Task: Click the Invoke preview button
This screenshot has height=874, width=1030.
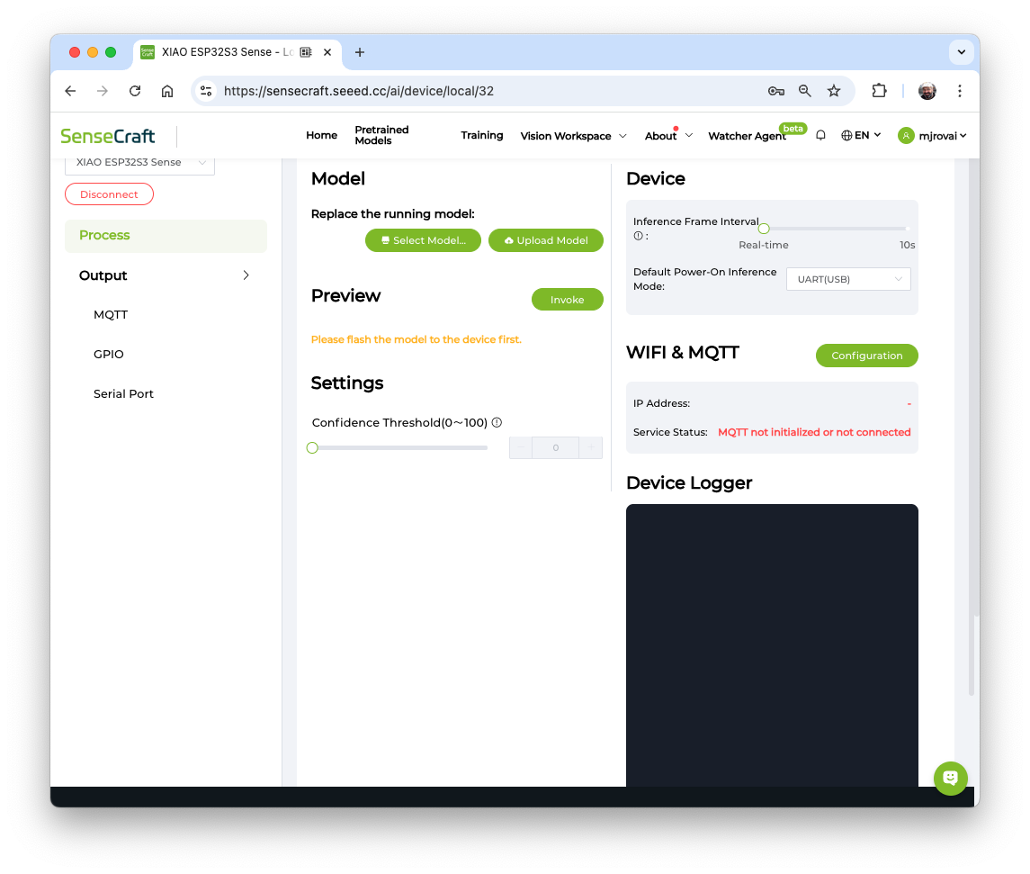Action: 567,300
